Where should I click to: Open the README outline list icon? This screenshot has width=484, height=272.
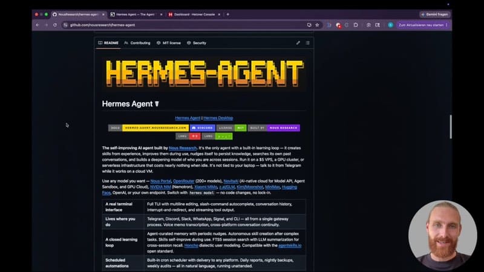[x=308, y=43]
